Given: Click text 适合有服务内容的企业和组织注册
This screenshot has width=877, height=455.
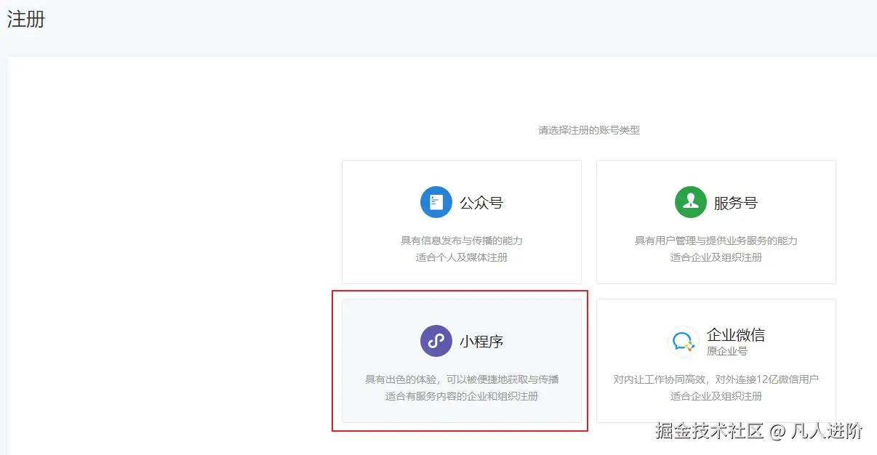Looking at the screenshot, I should click(x=462, y=396).
